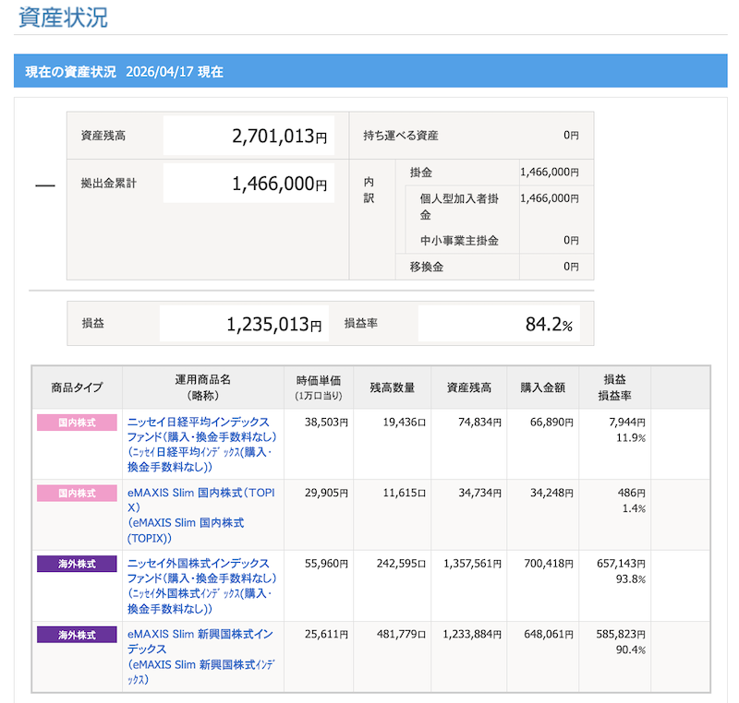The width and height of the screenshot is (739, 703).
Task: Click 時価単価 column header
Action: pos(319,387)
